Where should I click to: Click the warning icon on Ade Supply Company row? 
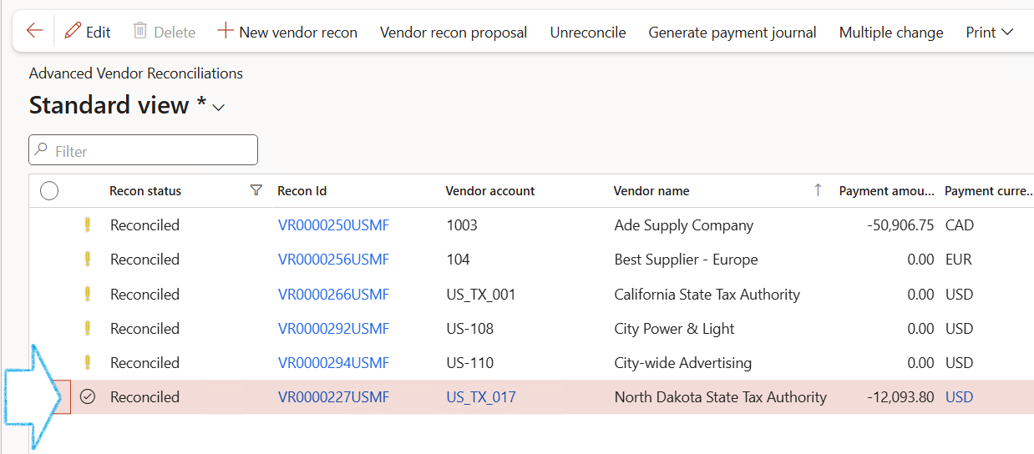87,224
